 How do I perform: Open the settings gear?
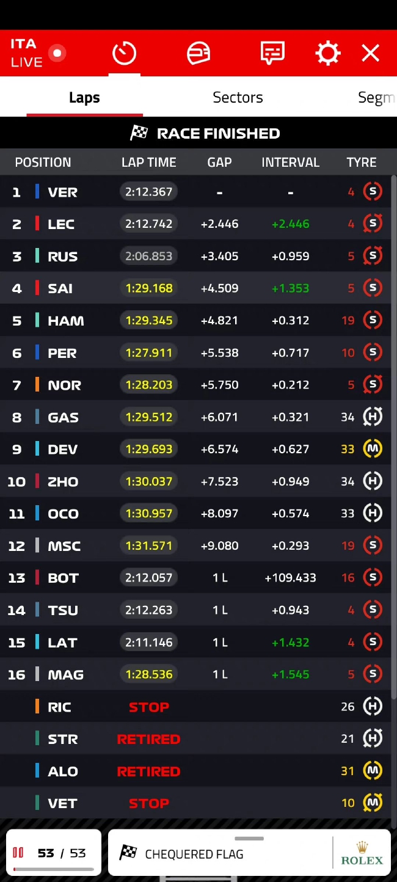point(327,54)
